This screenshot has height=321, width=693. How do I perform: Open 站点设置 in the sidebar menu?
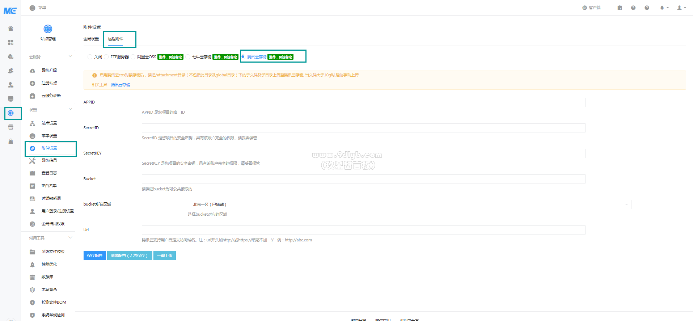(49, 123)
